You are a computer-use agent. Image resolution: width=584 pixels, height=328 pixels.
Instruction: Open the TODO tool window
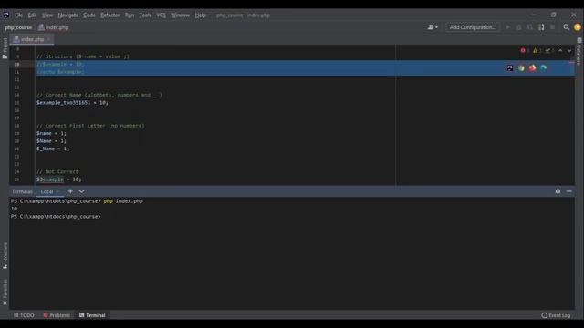coord(24,315)
